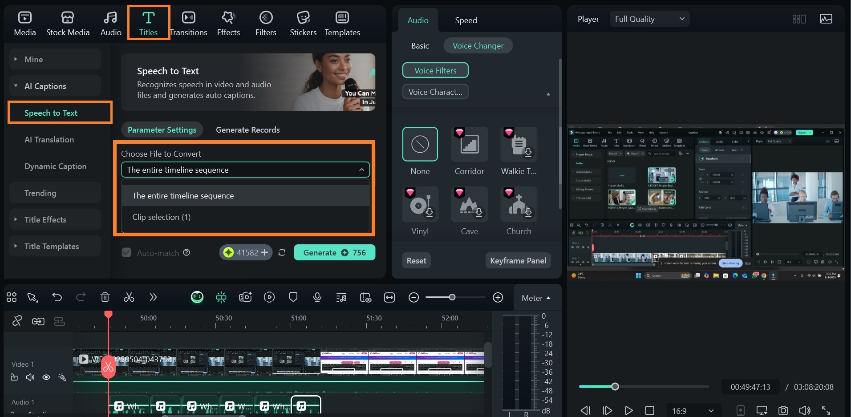Choose The entire timeline sequence option in list
Screen dimensions: 851x417
(245, 195)
